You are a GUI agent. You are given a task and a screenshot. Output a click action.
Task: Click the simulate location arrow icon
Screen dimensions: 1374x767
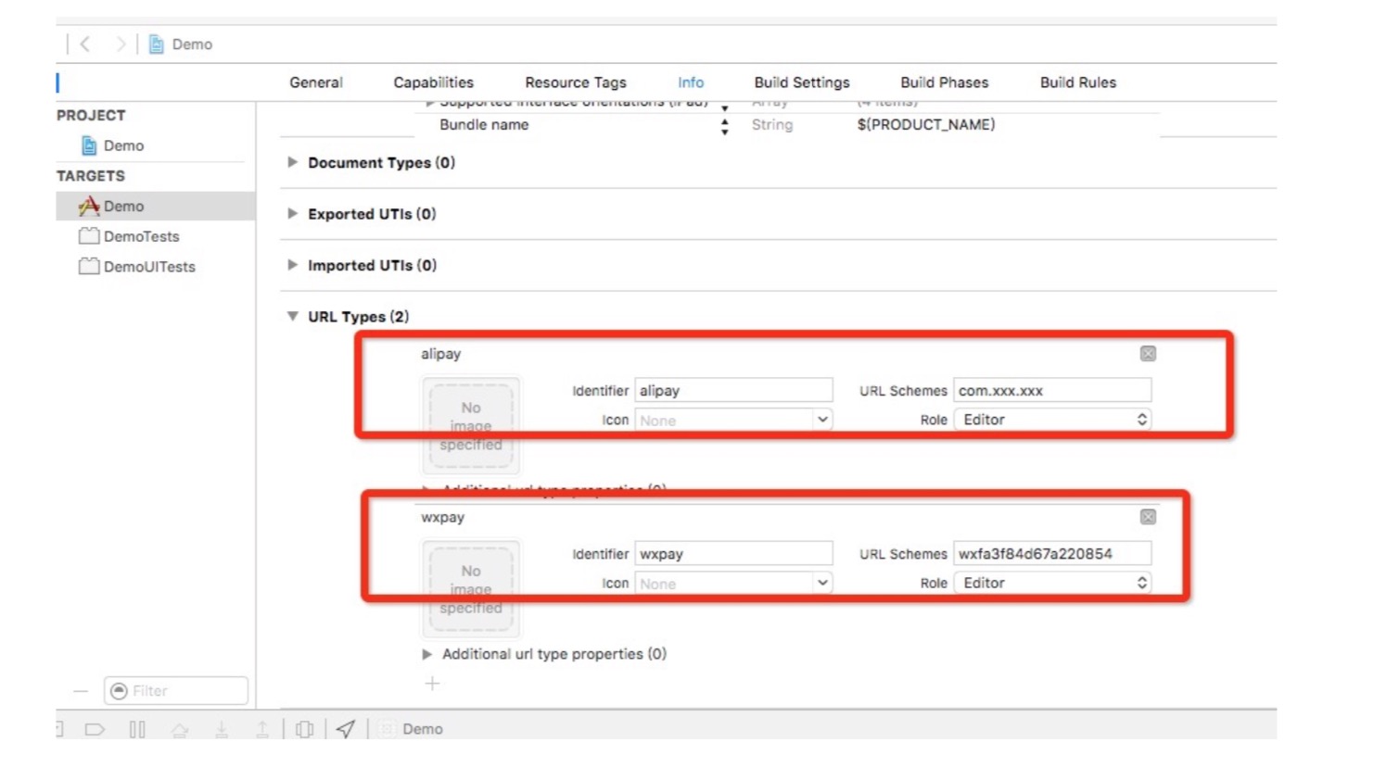coord(346,729)
